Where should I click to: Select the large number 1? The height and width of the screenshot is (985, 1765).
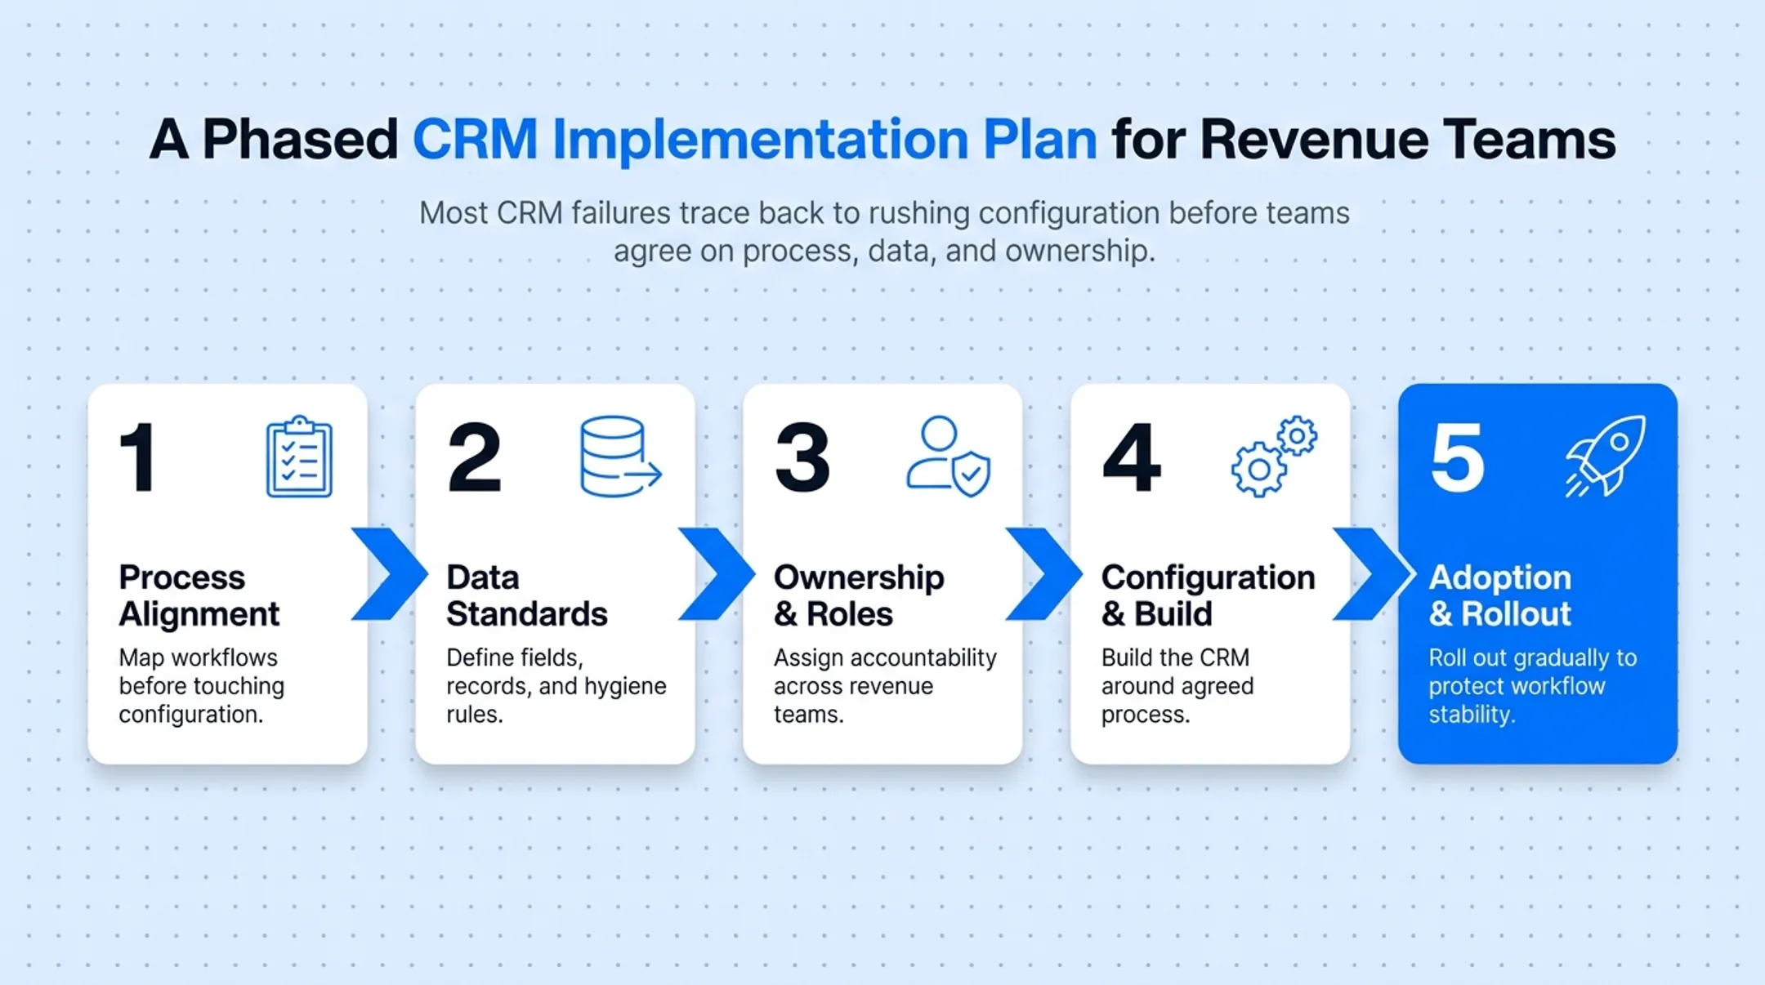point(137,457)
